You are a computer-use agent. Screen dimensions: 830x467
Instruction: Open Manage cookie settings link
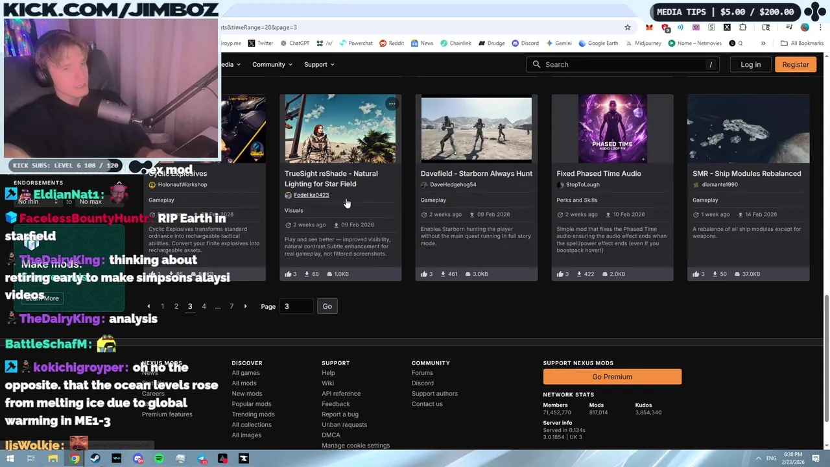coord(355,446)
